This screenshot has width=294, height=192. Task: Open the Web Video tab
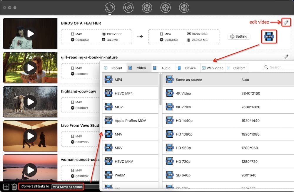click(213, 68)
